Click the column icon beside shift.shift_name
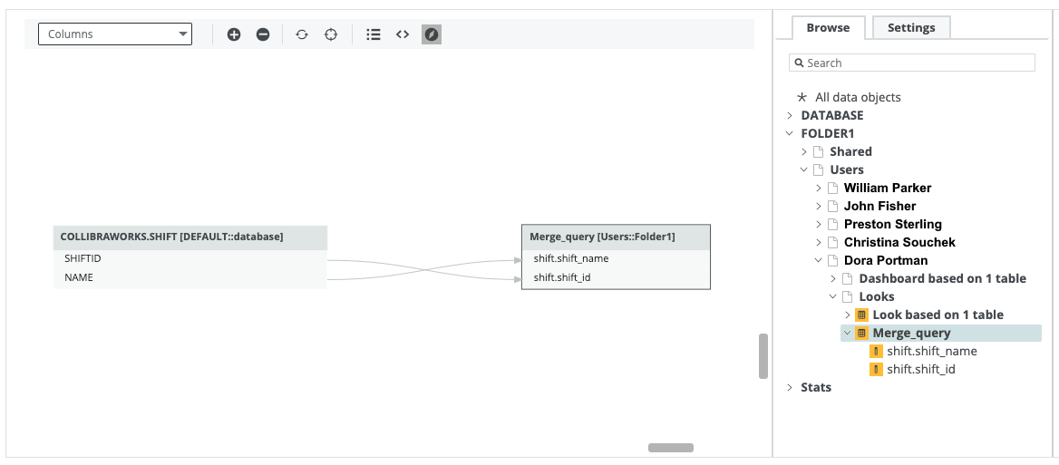1059x465 pixels. pyautogui.click(x=876, y=352)
